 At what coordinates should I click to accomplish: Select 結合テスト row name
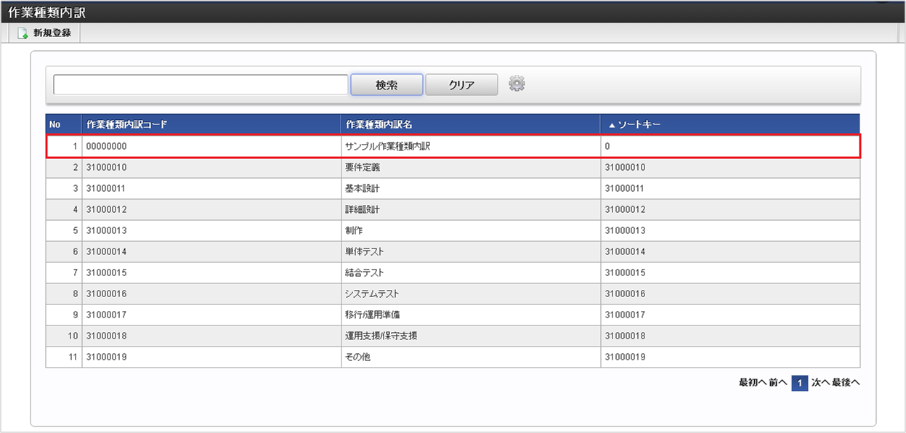[x=365, y=273]
